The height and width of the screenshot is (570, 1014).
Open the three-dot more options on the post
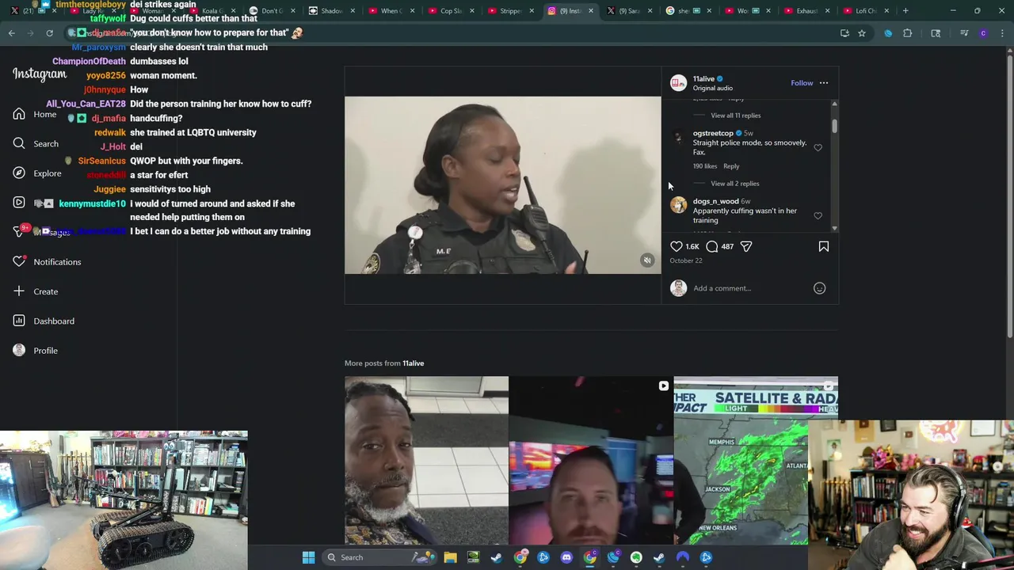[x=824, y=82]
